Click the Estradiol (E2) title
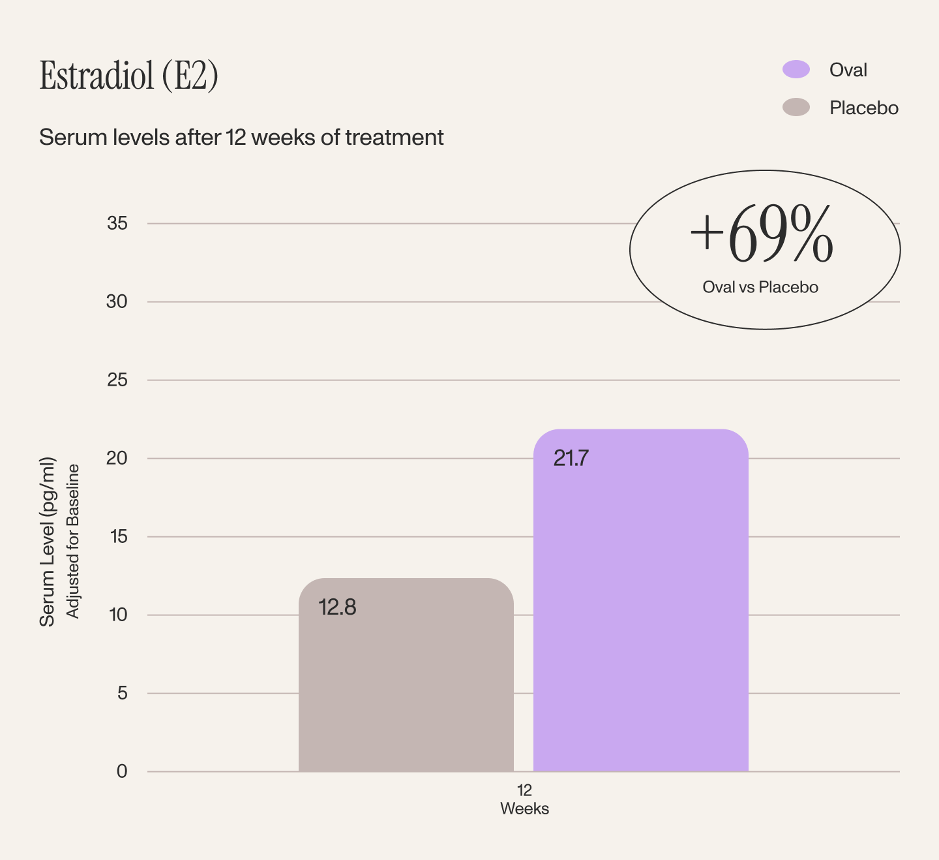The height and width of the screenshot is (860, 939). 128,76
